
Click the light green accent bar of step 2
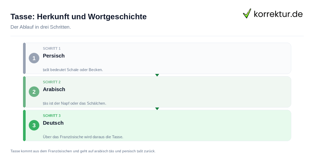tap(24, 92)
